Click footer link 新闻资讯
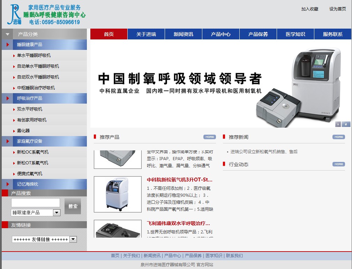The width and height of the screenshot is (352, 269). [x=152, y=255]
